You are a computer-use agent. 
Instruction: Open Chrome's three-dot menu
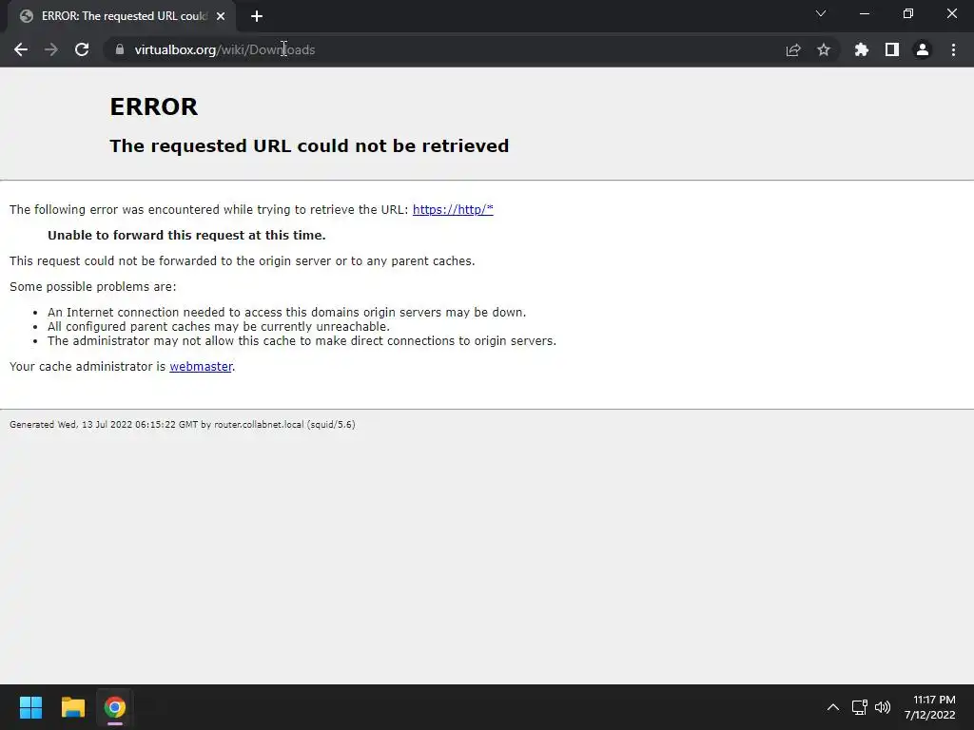[953, 49]
